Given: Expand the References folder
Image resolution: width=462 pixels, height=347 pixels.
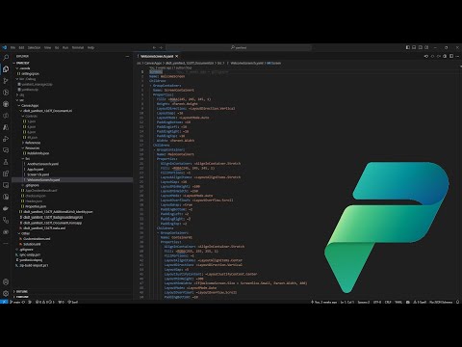Looking at the screenshot, I should pyautogui.click(x=31, y=143).
